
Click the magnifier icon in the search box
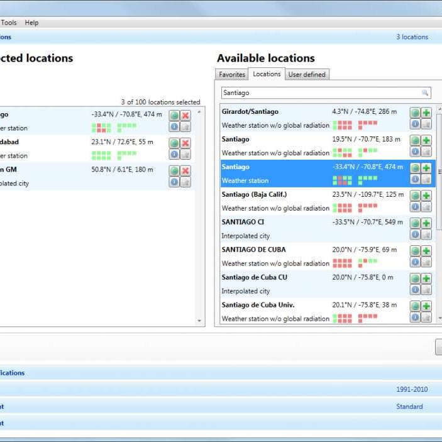pyautogui.click(x=425, y=93)
